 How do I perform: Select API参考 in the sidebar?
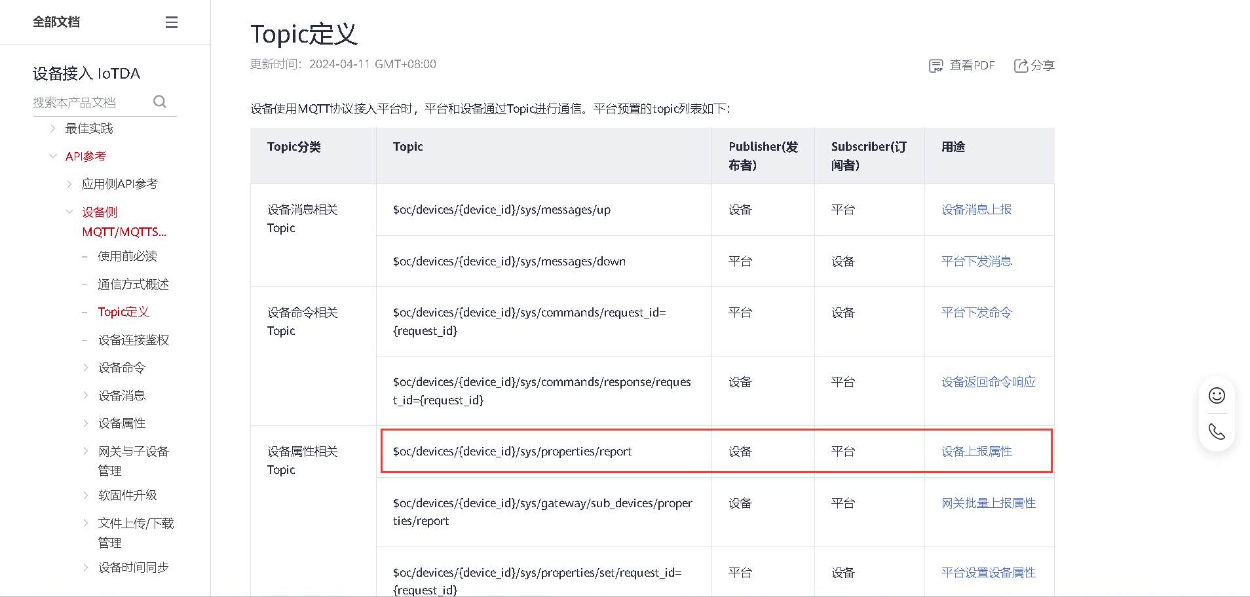[x=86, y=156]
